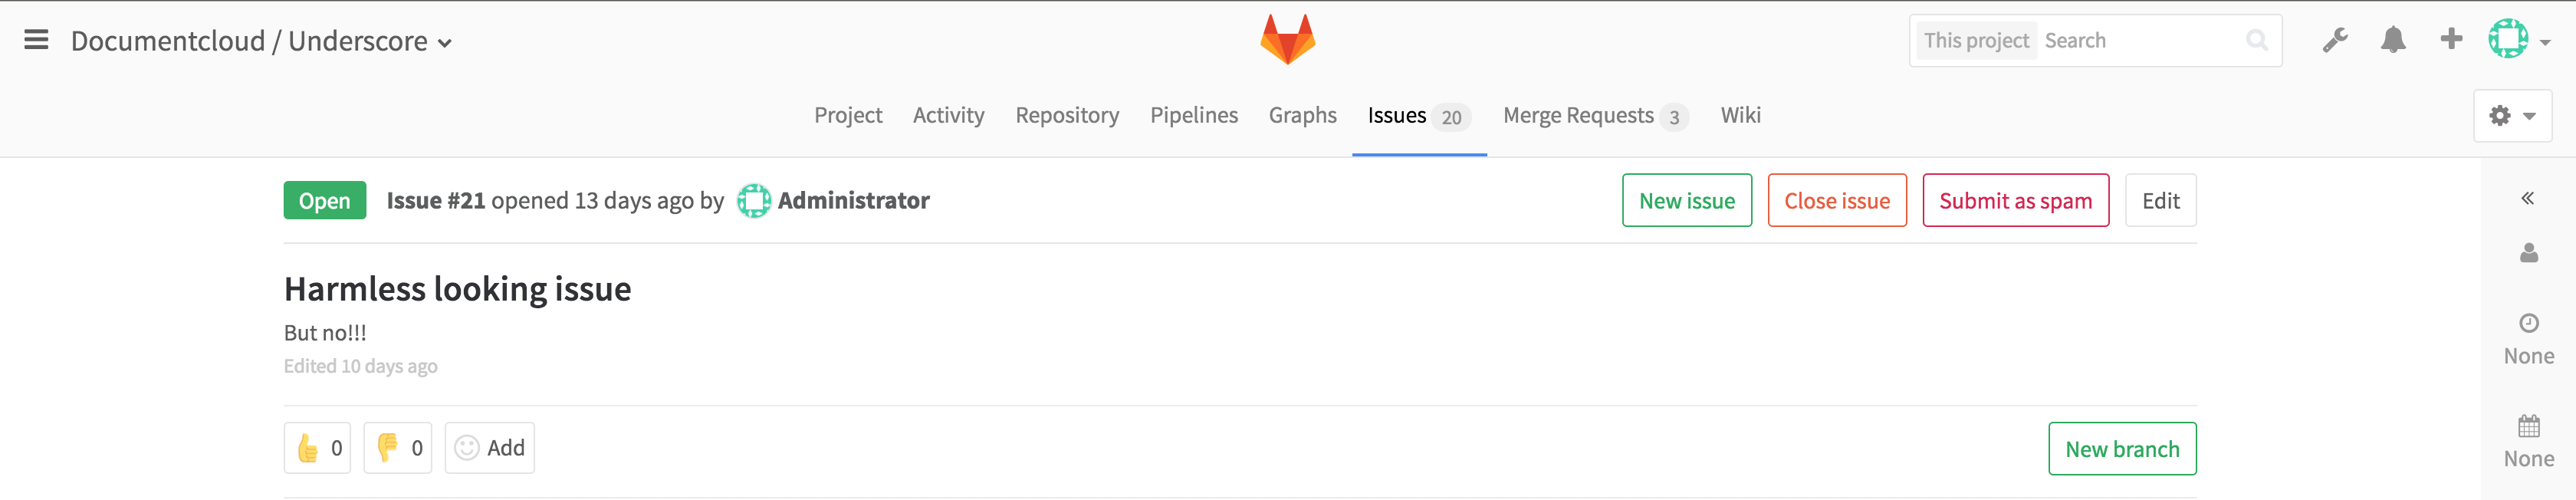Open the Pipelines tab
The image size is (2576, 500).
tap(1194, 115)
